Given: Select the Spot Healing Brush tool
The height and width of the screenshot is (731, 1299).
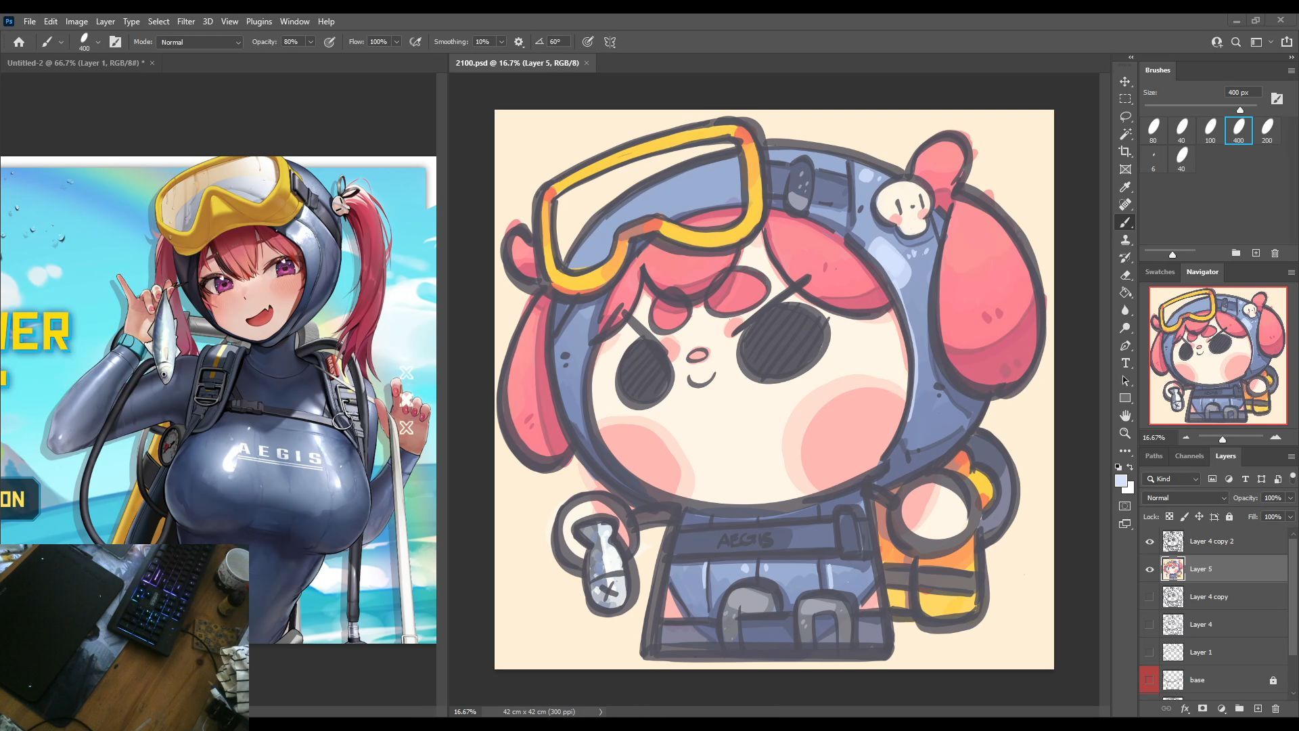Looking at the screenshot, I should click(x=1125, y=204).
